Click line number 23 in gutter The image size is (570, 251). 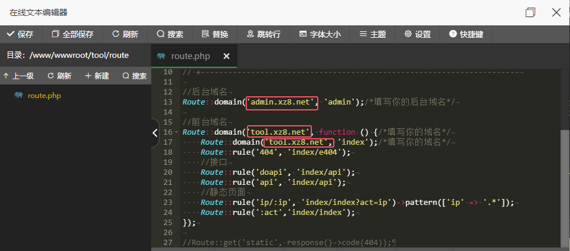point(168,203)
